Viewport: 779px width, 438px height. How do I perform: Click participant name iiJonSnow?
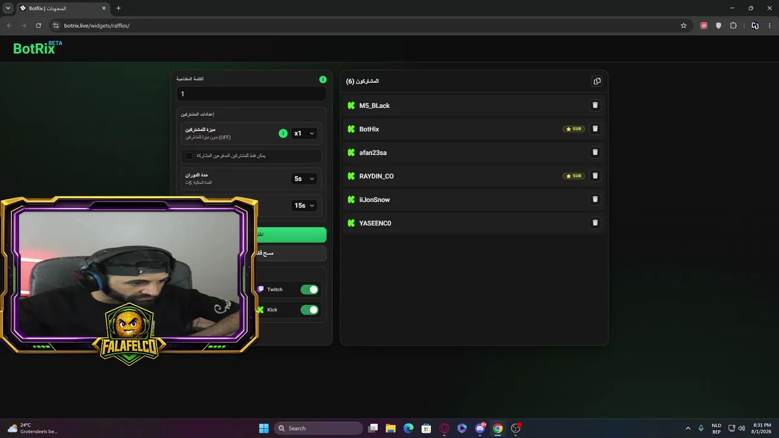point(375,200)
